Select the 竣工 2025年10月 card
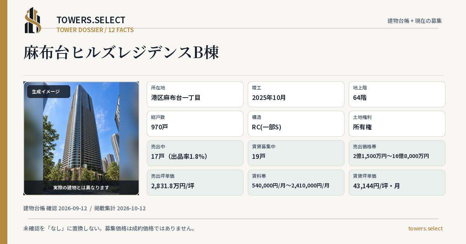Image resolution: width=466 pixels, height=244 pixels. pyautogui.click(x=296, y=94)
